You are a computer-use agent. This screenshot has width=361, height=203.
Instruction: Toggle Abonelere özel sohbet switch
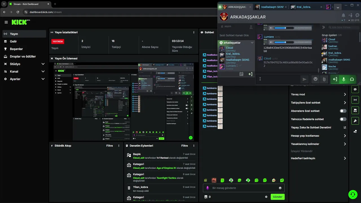(343, 111)
